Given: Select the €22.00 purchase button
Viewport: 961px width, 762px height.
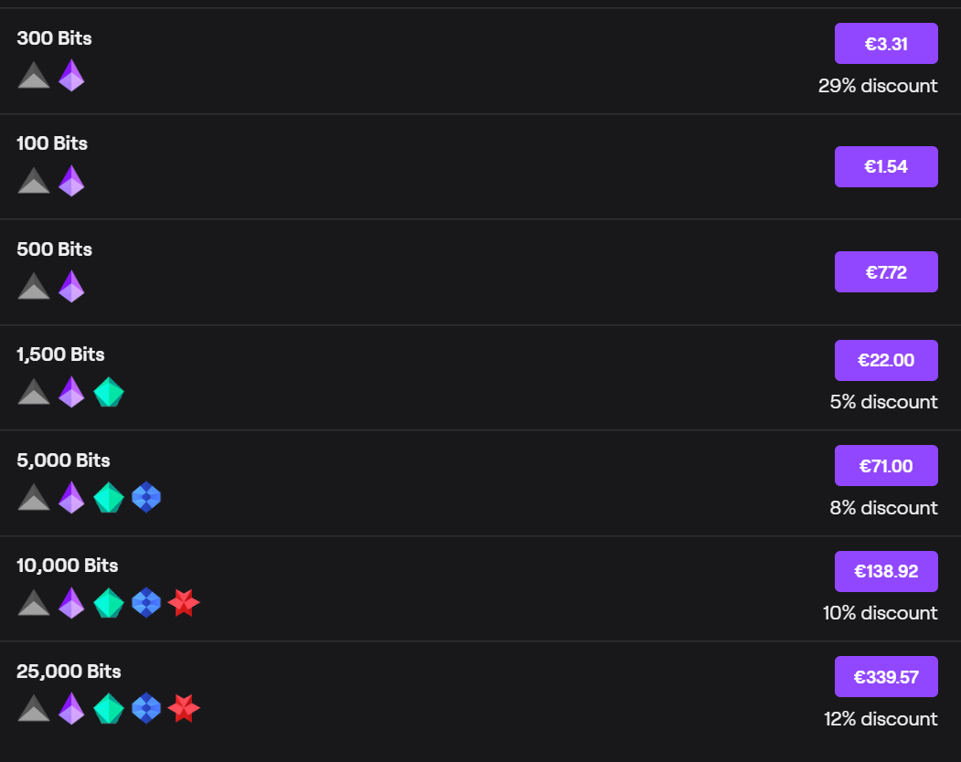Looking at the screenshot, I should coord(885,360).
